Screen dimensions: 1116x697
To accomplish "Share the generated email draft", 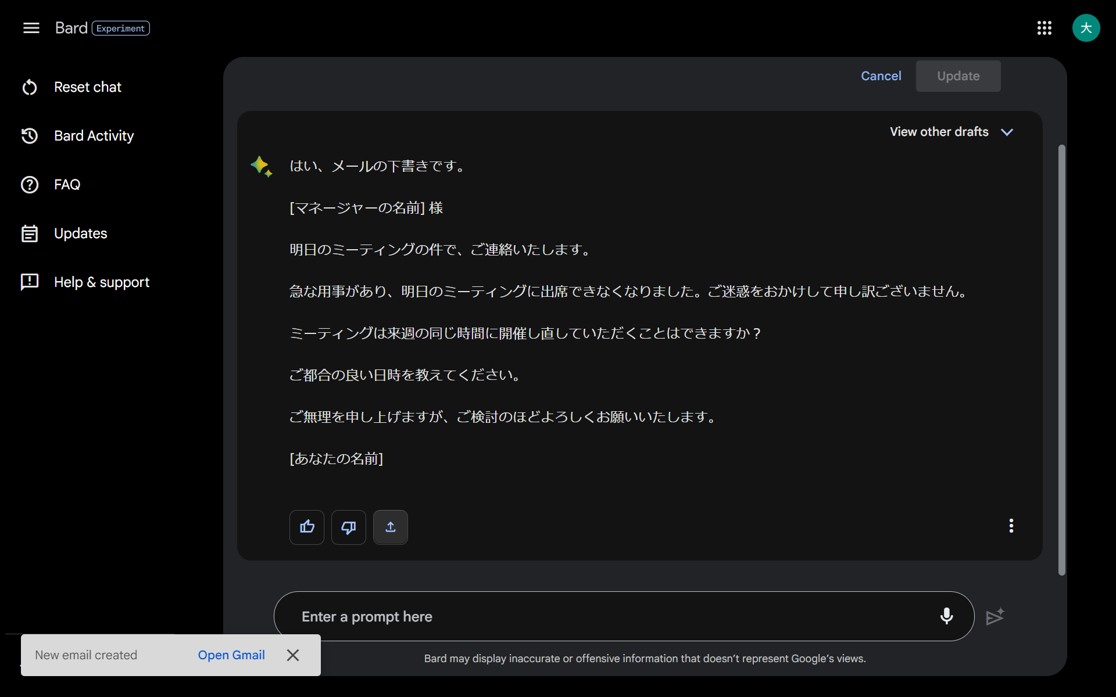I will [x=390, y=527].
